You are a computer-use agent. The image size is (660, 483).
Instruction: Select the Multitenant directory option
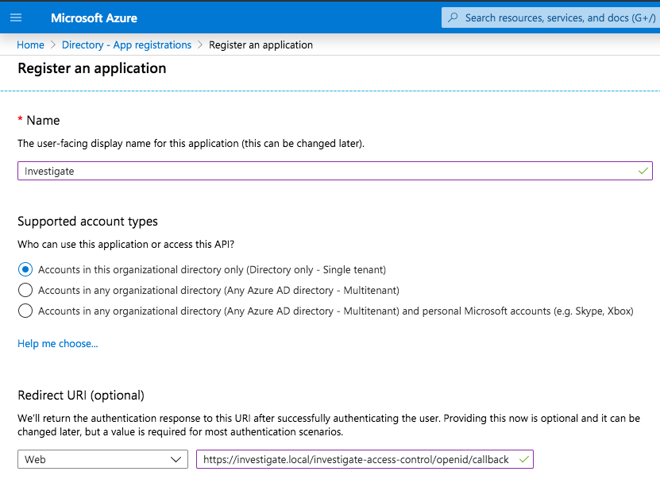25,290
